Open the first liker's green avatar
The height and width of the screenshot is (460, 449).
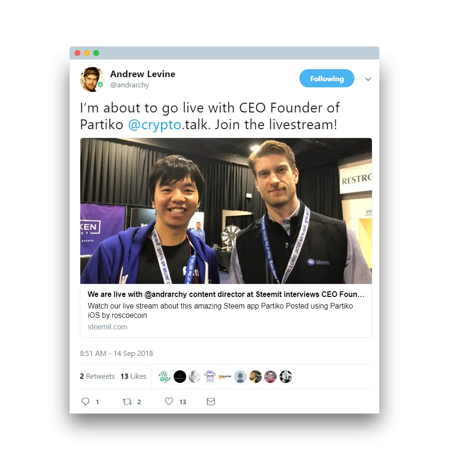165,377
